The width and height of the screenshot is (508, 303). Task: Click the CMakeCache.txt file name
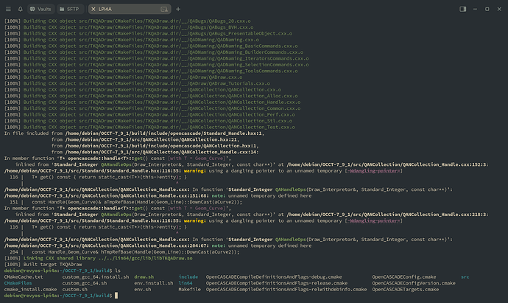pos(24,276)
